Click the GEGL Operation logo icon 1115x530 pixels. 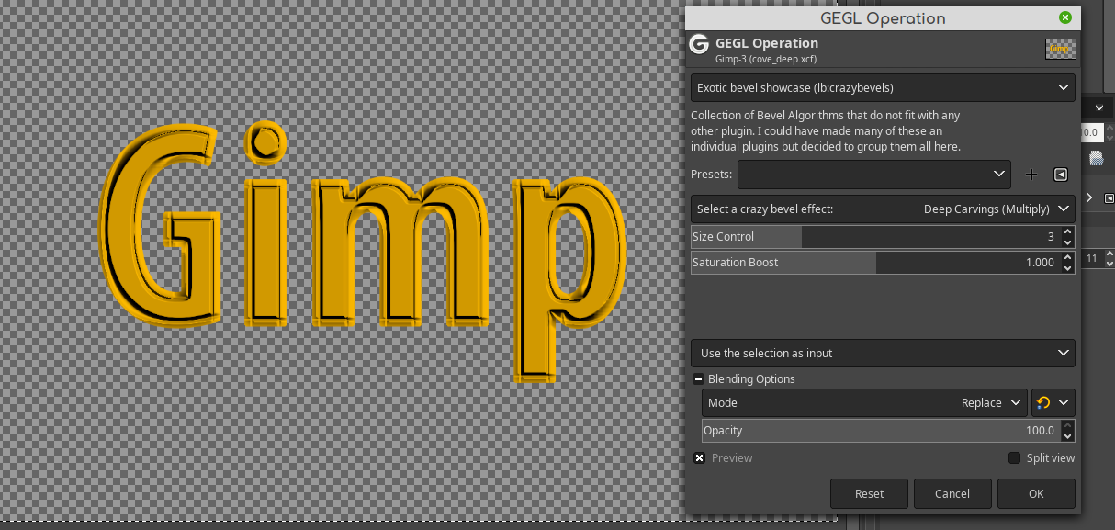tap(699, 44)
